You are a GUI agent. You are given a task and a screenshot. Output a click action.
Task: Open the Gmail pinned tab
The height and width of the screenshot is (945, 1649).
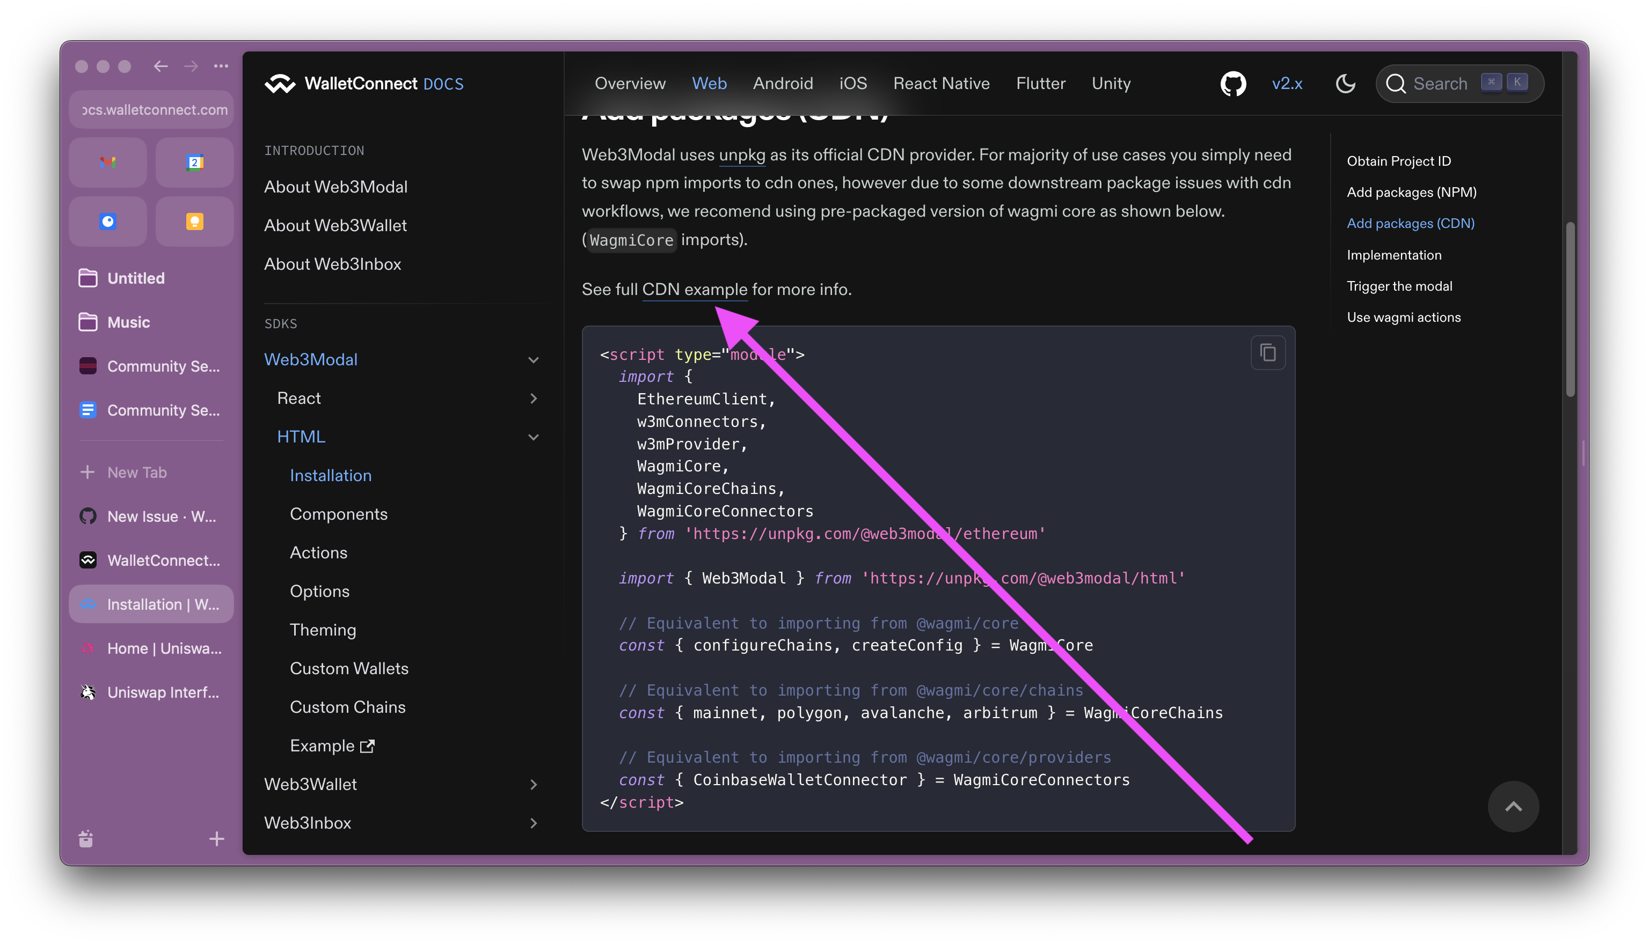click(108, 163)
